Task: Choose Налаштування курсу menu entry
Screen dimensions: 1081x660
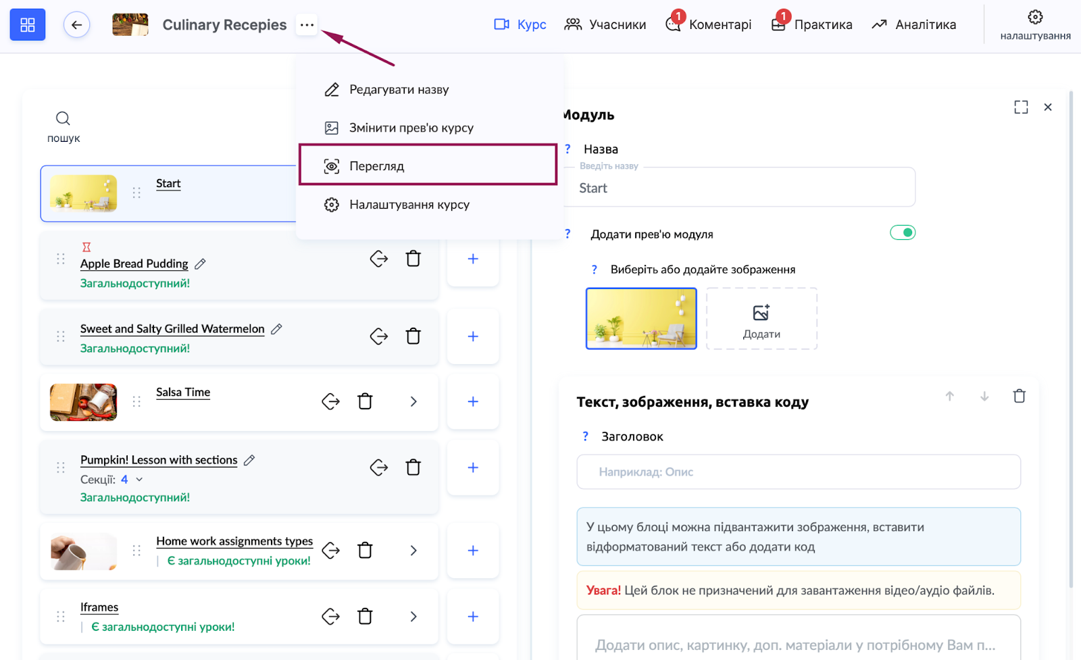Action: tap(409, 205)
